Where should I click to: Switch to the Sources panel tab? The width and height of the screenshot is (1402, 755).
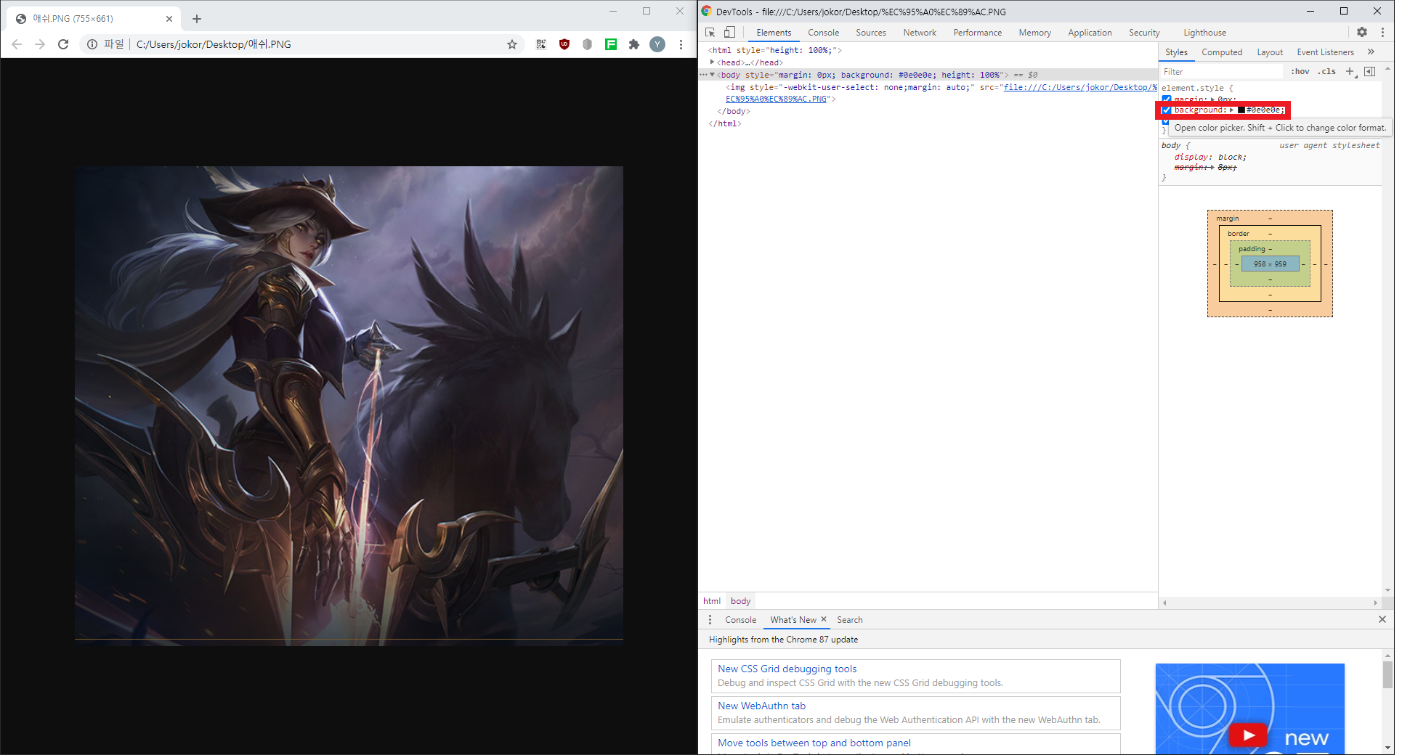tap(871, 33)
